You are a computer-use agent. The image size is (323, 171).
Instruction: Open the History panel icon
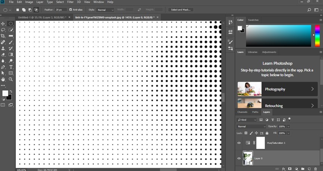231,22
